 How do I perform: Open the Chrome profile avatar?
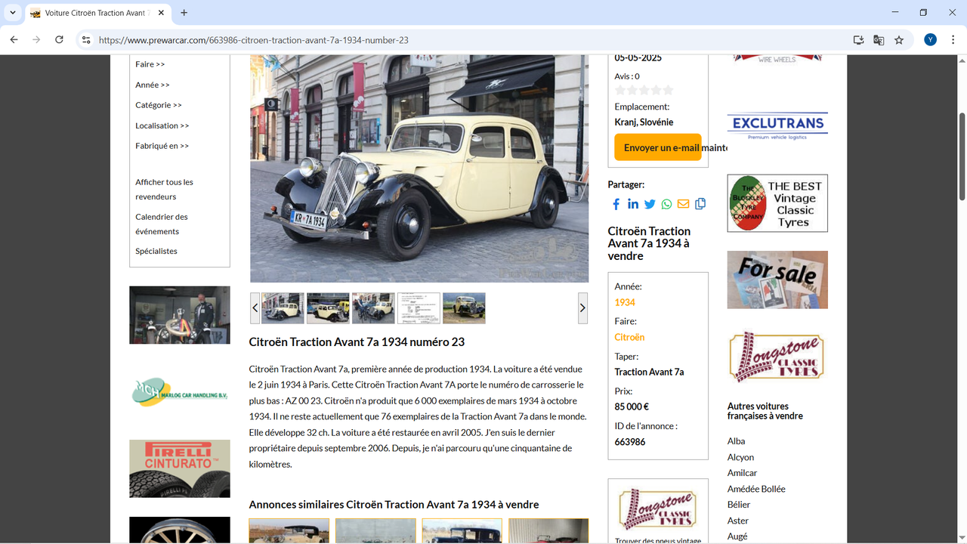tap(930, 40)
